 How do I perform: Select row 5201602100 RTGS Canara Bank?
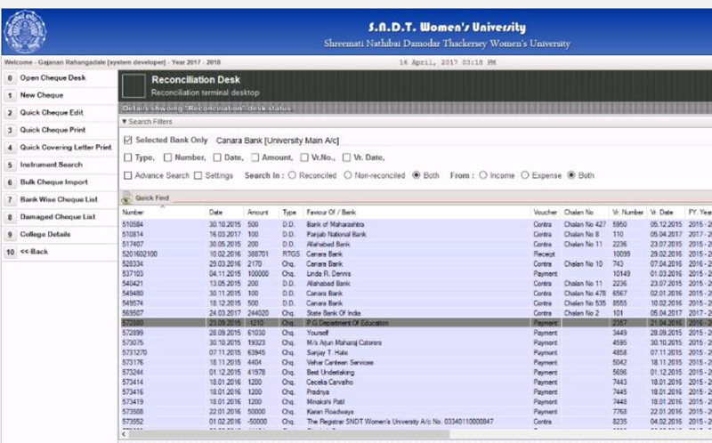416,254
